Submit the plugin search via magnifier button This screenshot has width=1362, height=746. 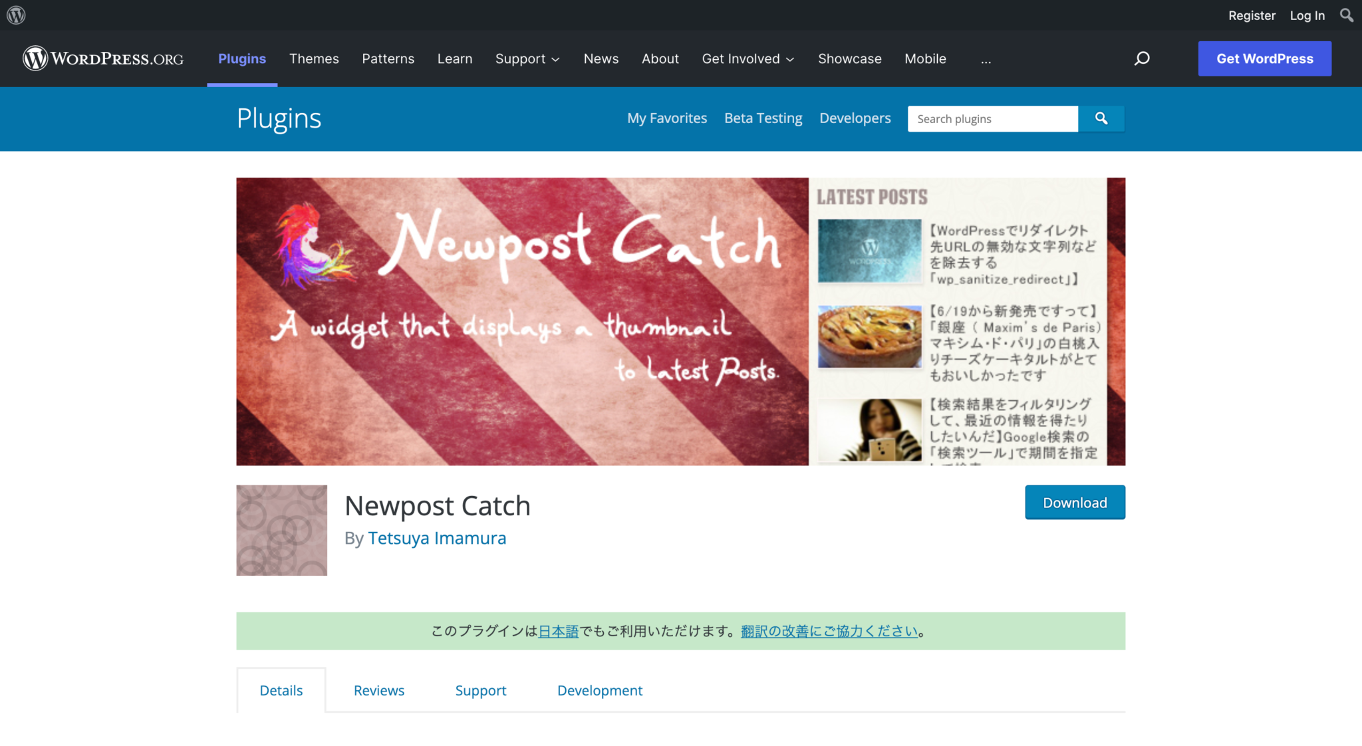click(x=1101, y=118)
